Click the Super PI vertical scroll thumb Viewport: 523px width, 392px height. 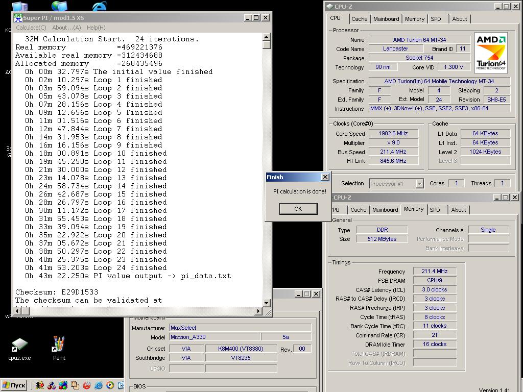(266, 45)
